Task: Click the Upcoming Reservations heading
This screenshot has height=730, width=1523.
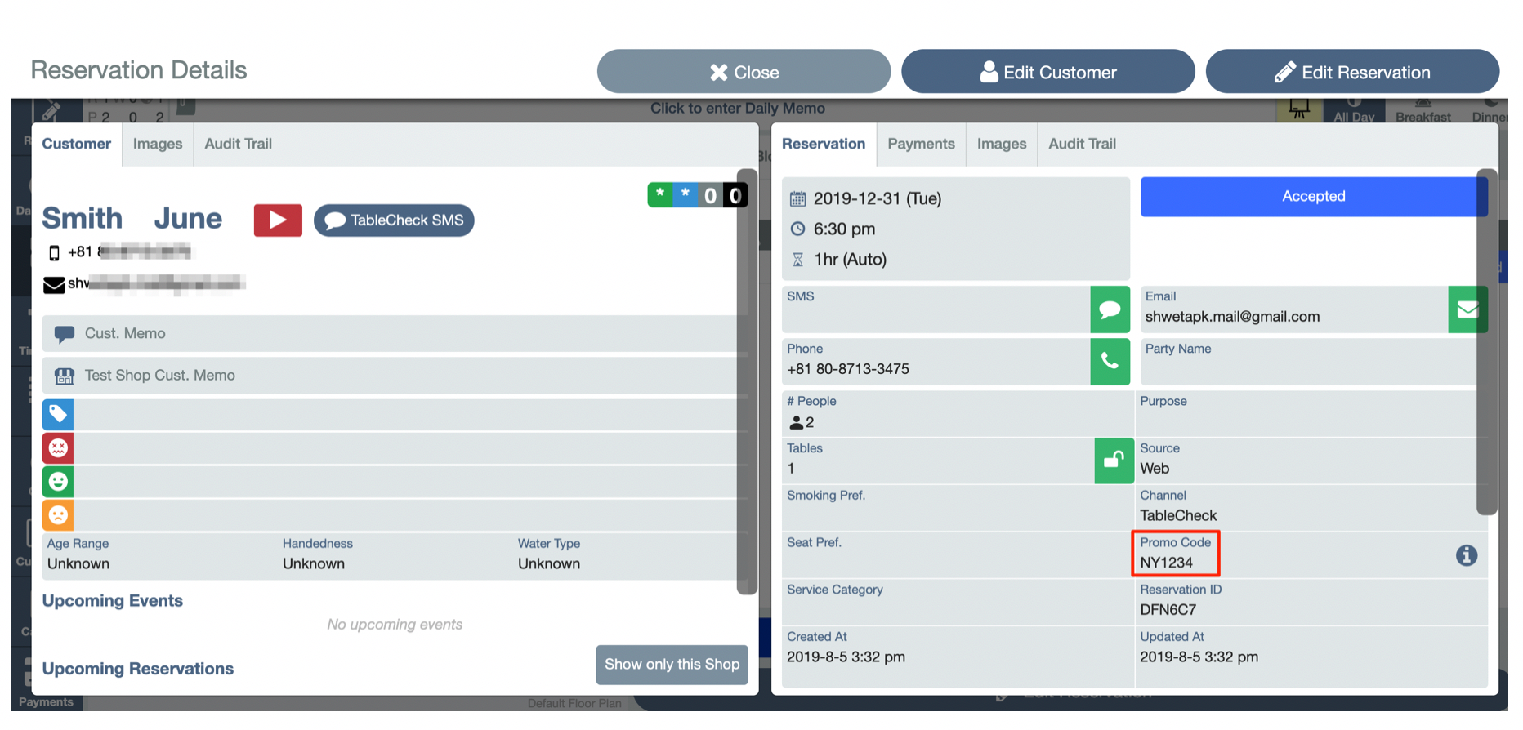Action: tap(138, 669)
